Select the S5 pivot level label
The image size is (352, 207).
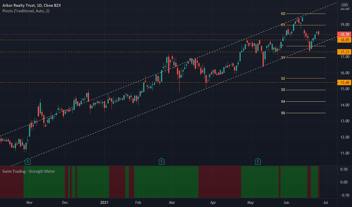283,113
